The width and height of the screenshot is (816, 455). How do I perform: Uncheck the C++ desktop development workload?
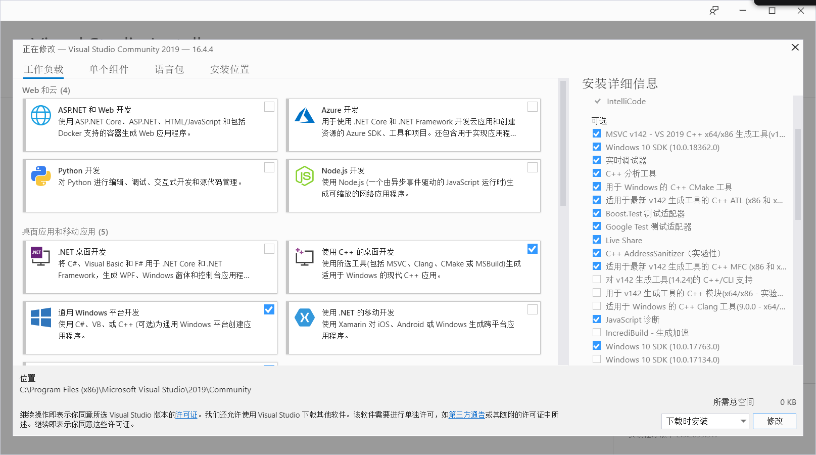coord(533,249)
